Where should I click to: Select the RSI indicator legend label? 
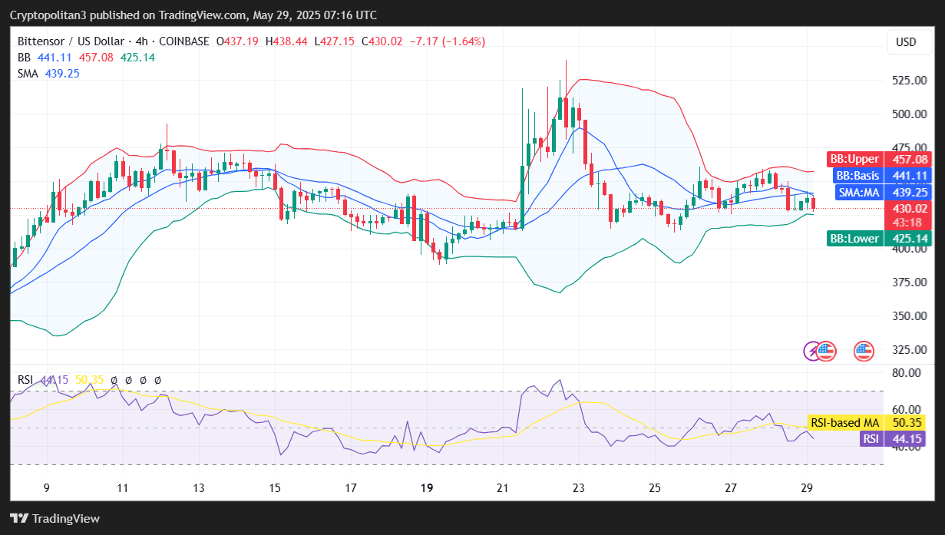pyautogui.click(x=25, y=380)
